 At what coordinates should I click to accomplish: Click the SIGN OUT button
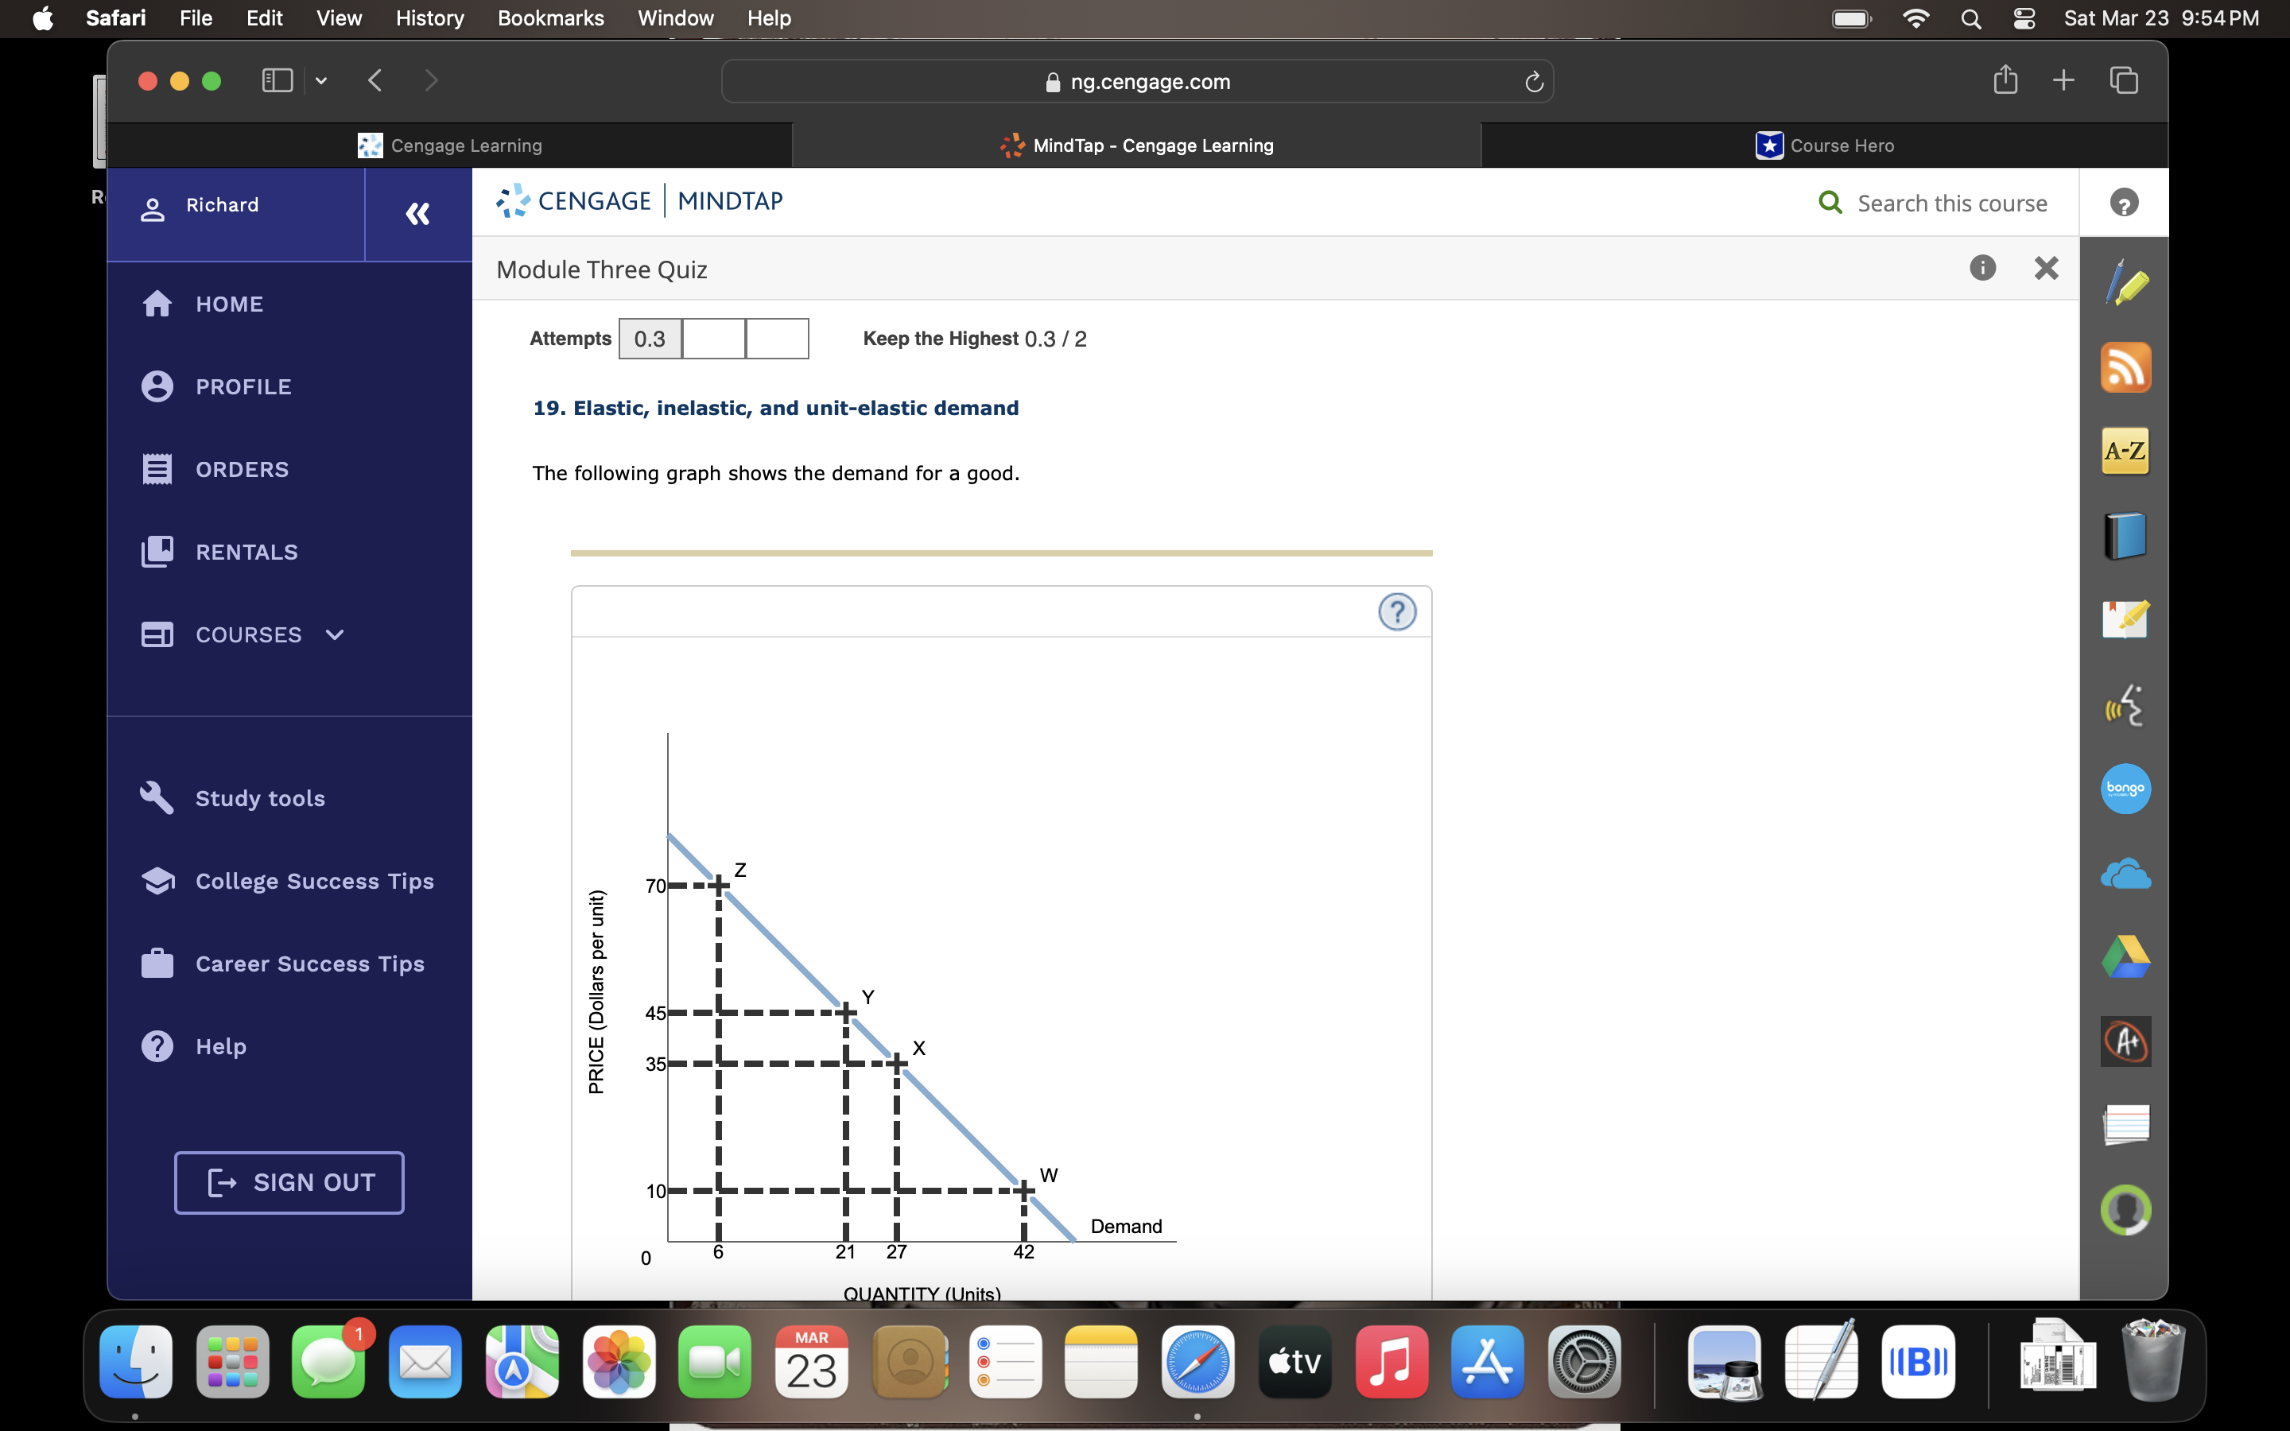(x=289, y=1182)
